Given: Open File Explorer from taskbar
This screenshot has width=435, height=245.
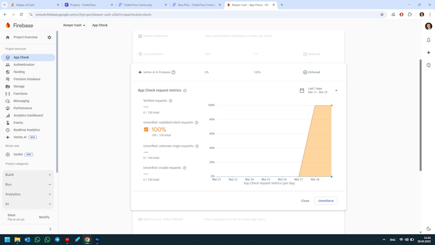Looking at the screenshot, I should click(17, 239).
